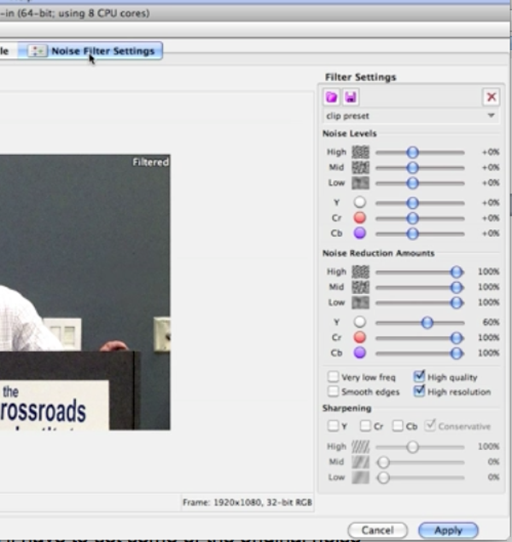Click the Sharpening Low frequency icon
The height and width of the screenshot is (542, 512).
click(x=360, y=477)
